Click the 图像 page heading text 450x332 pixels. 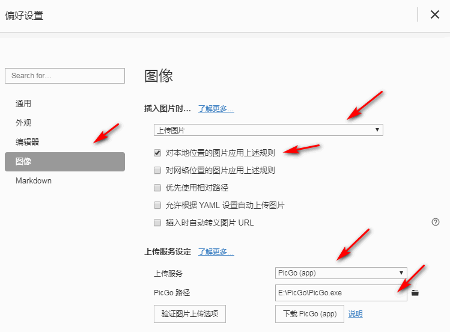pyautogui.click(x=159, y=76)
